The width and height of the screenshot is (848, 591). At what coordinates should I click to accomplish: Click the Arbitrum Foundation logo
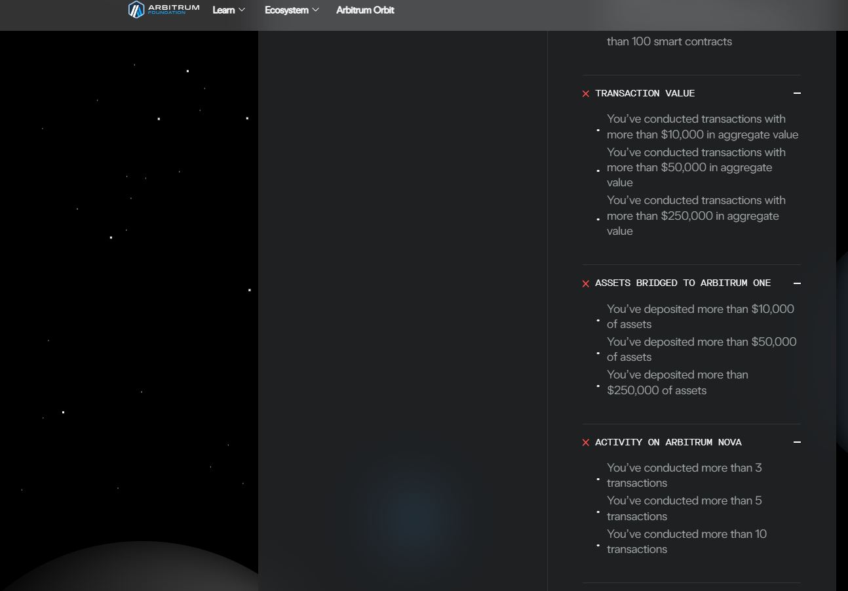point(164,10)
